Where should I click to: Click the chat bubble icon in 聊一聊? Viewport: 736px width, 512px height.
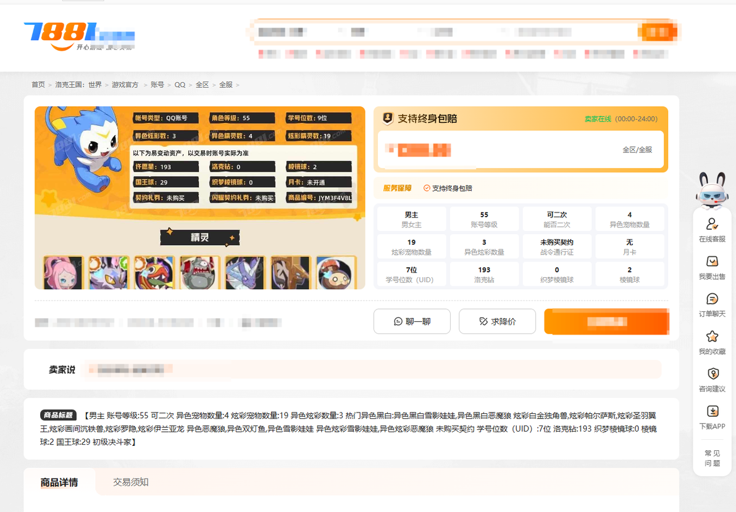pos(398,321)
